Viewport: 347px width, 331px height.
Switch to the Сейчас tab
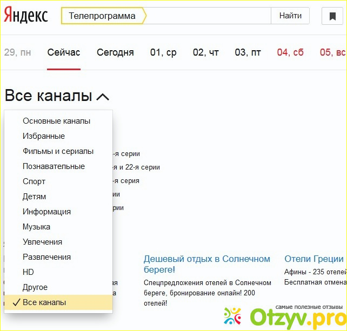[x=64, y=52]
